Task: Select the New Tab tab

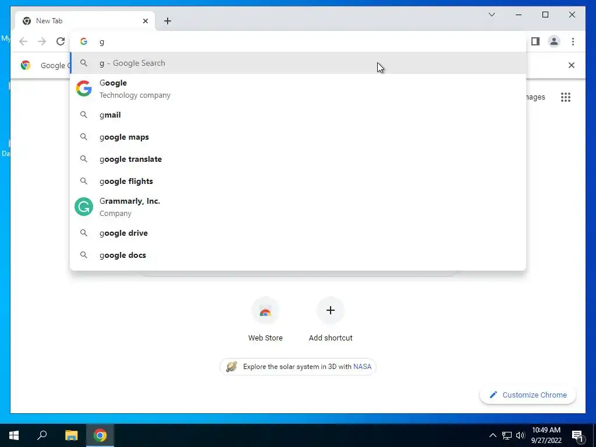Action: [x=85, y=21]
